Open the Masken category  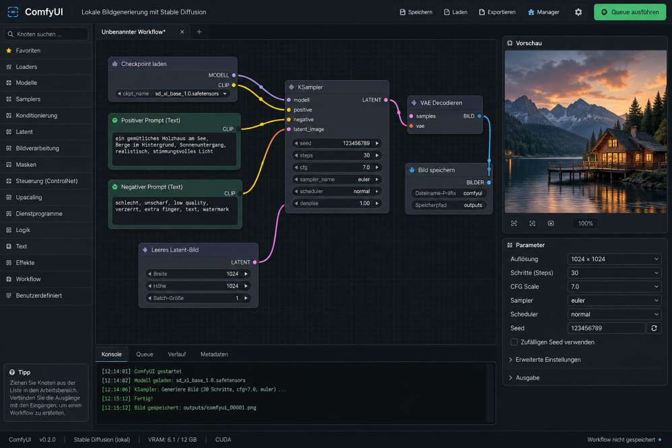pyautogui.click(x=46, y=164)
